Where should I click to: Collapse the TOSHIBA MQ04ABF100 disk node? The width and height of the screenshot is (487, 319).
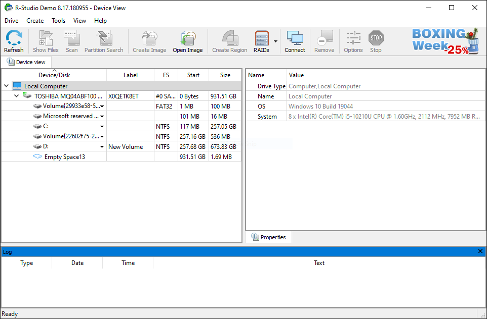17,96
